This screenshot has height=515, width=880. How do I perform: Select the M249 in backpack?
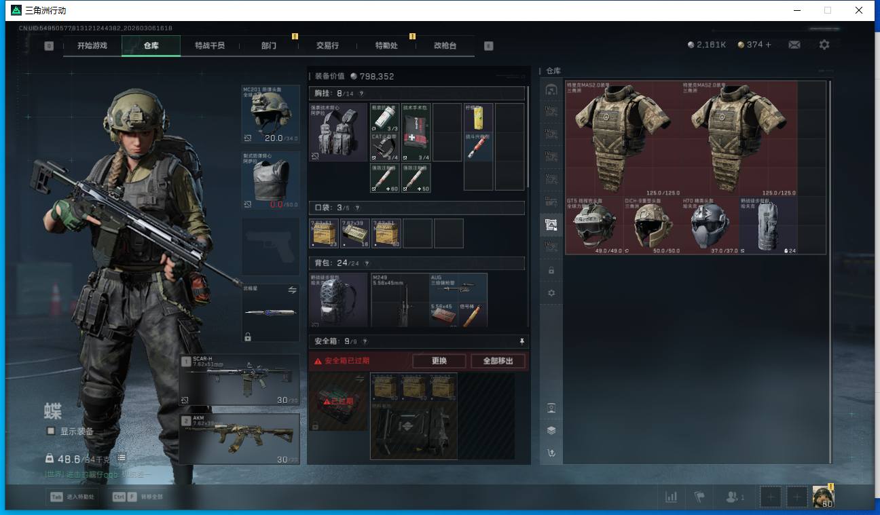click(400, 301)
